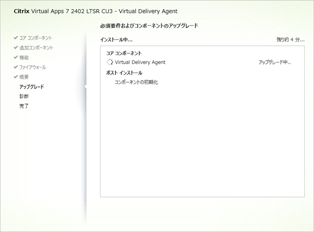
Task: Click the checkmark icon beside ファイアウォール
Action: (x=16, y=67)
